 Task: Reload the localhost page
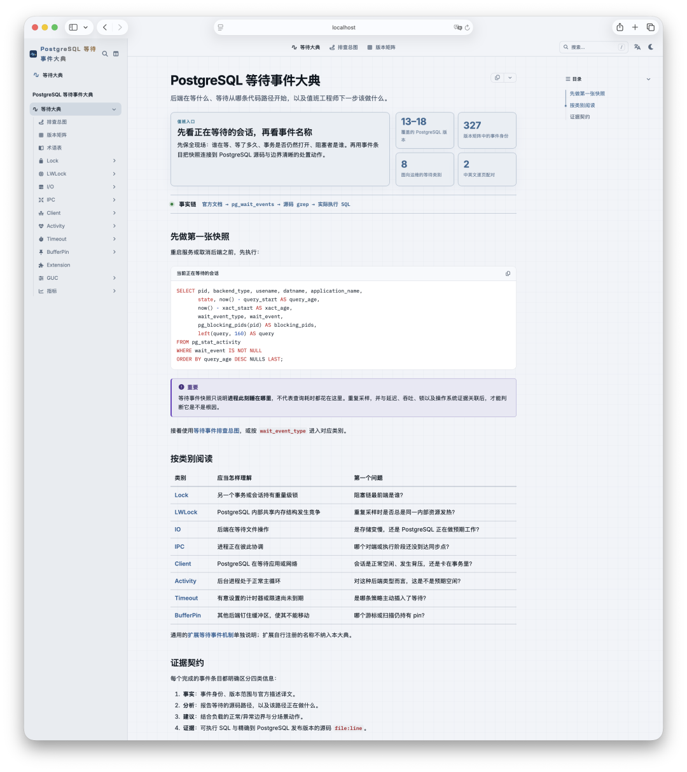pyautogui.click(x=468, y=27)
